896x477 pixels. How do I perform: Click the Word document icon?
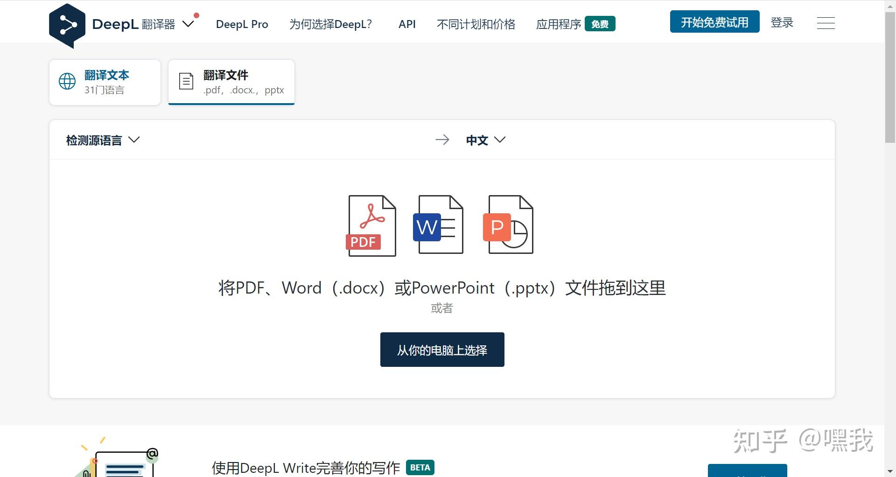click(x=438, y=224)
